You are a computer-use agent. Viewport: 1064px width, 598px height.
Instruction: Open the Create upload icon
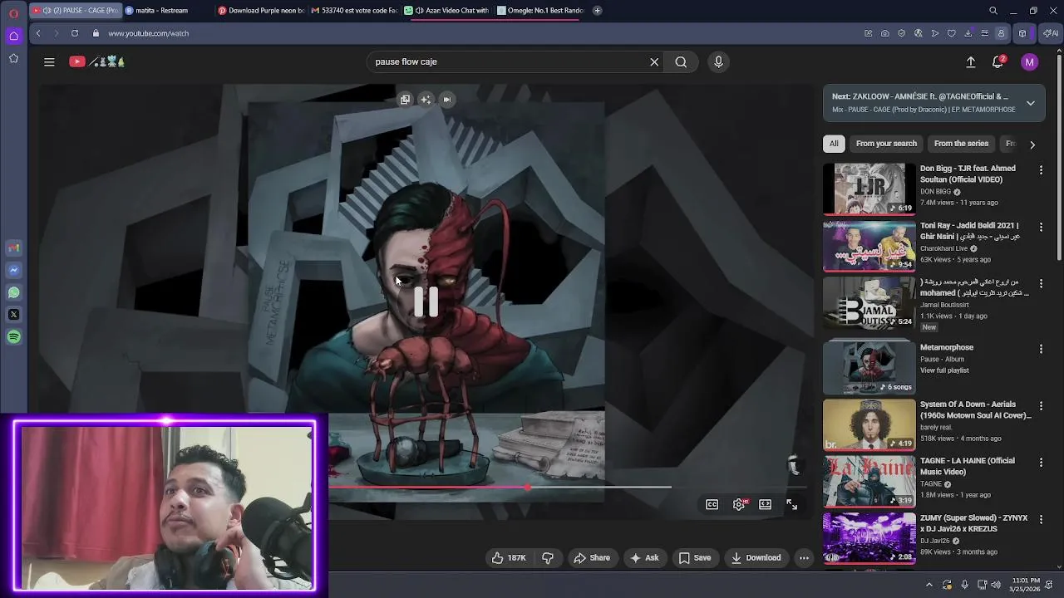[970, 61]
